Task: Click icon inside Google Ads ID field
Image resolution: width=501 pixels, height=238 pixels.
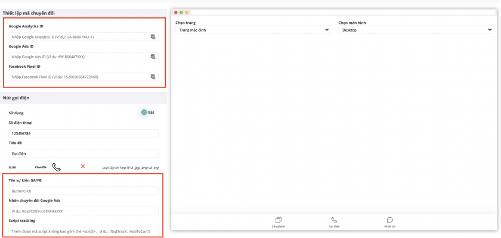Action: tap(153, 57)
